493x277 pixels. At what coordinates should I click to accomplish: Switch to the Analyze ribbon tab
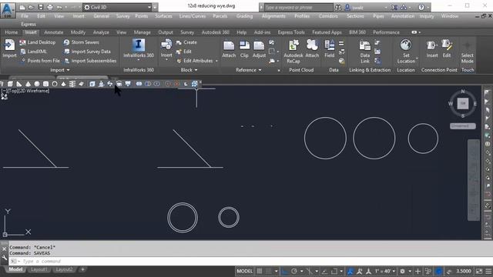point(101,32)
